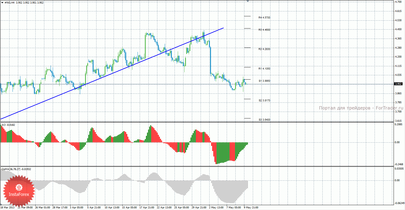Click the AO -0.0182 indicator label
405x210 pixels.
pos(8,125)
